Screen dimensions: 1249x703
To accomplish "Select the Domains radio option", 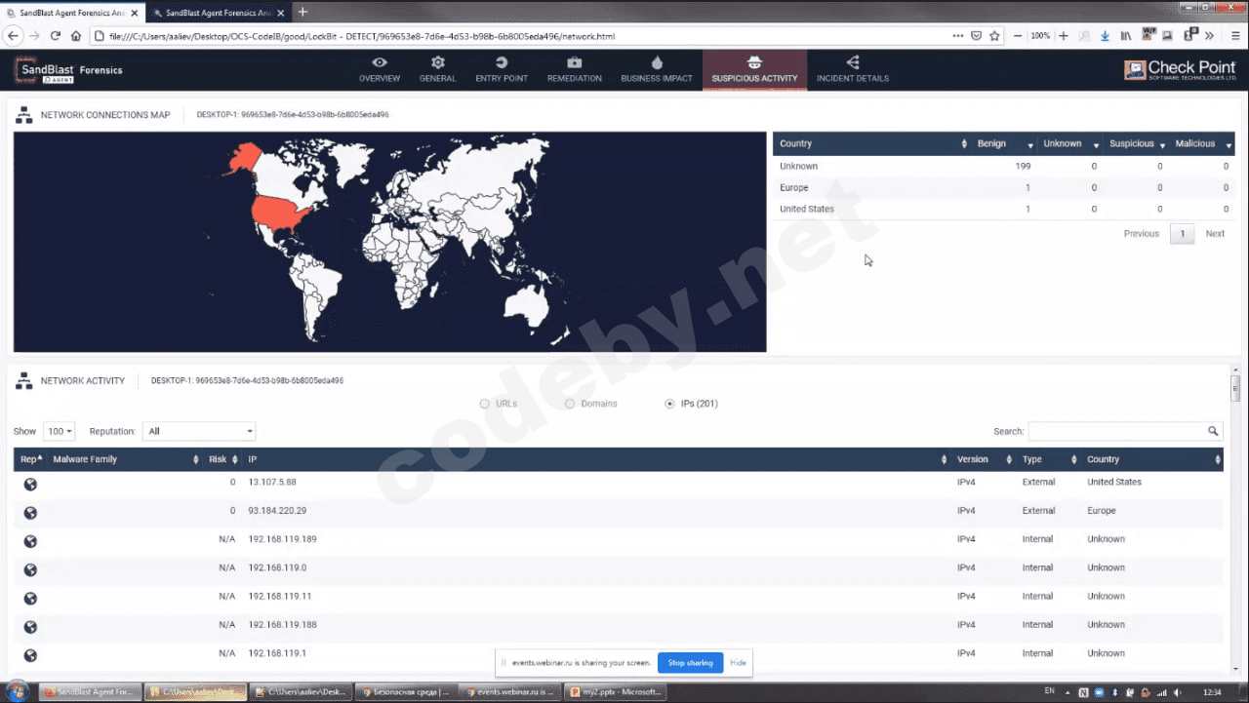I will [570, 404].
